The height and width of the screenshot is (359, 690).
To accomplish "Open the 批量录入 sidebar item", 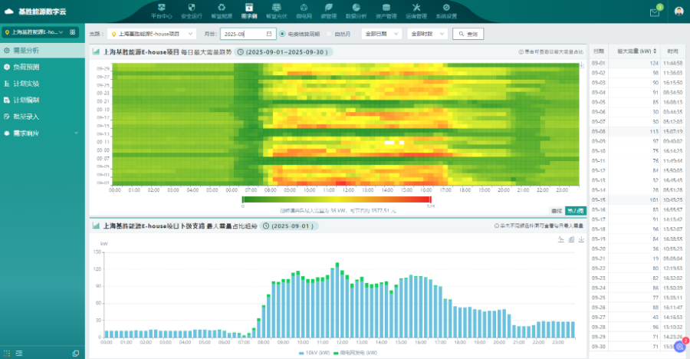I will tap(25, 117).
